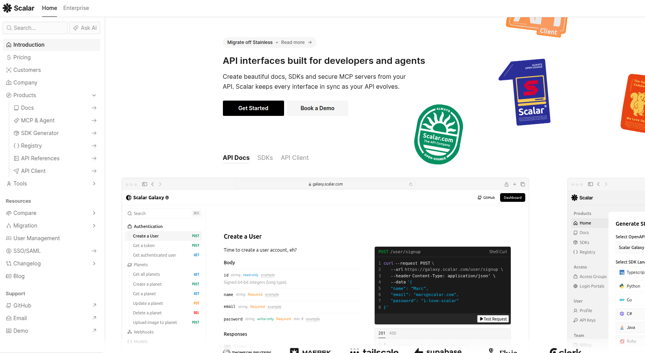Switch to the Enterprise tab
This screenshot has height=353, width=645.
click(x=76, y=8)
